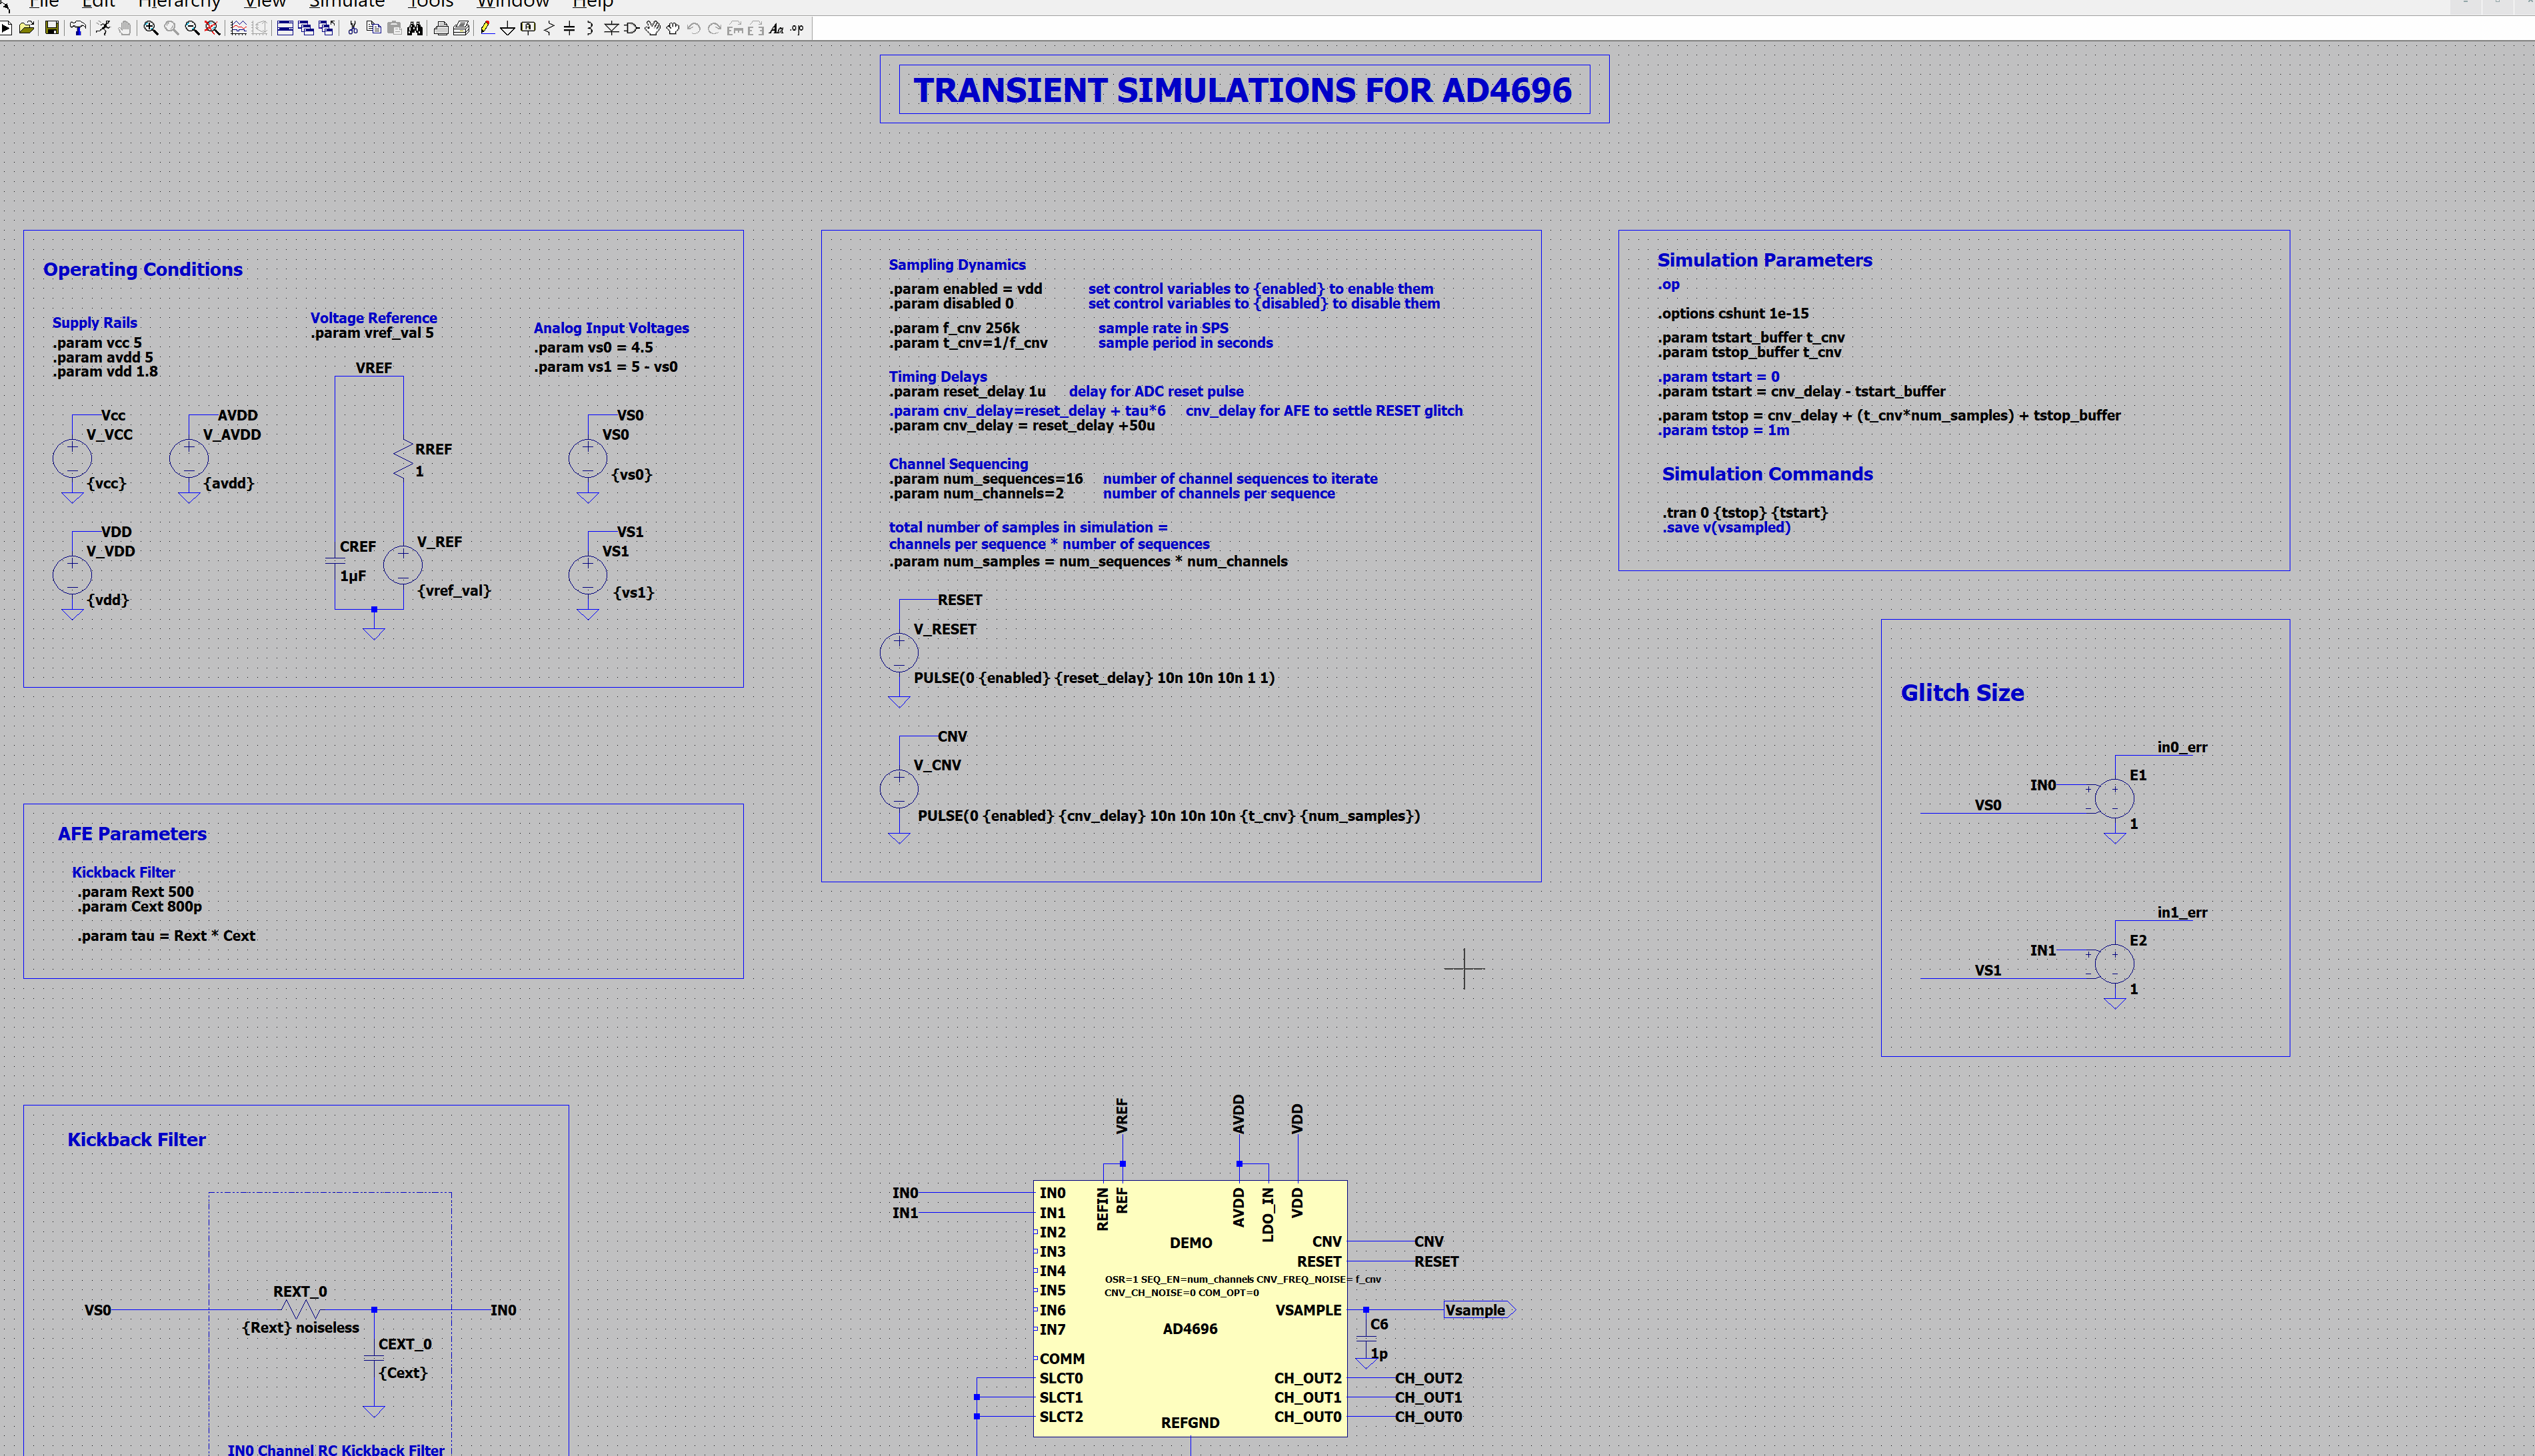The width and height of the screenshot is (2535, 1456).
Task: Click the '.param vs0 = 4.5' directive
Action: (593, 348)
